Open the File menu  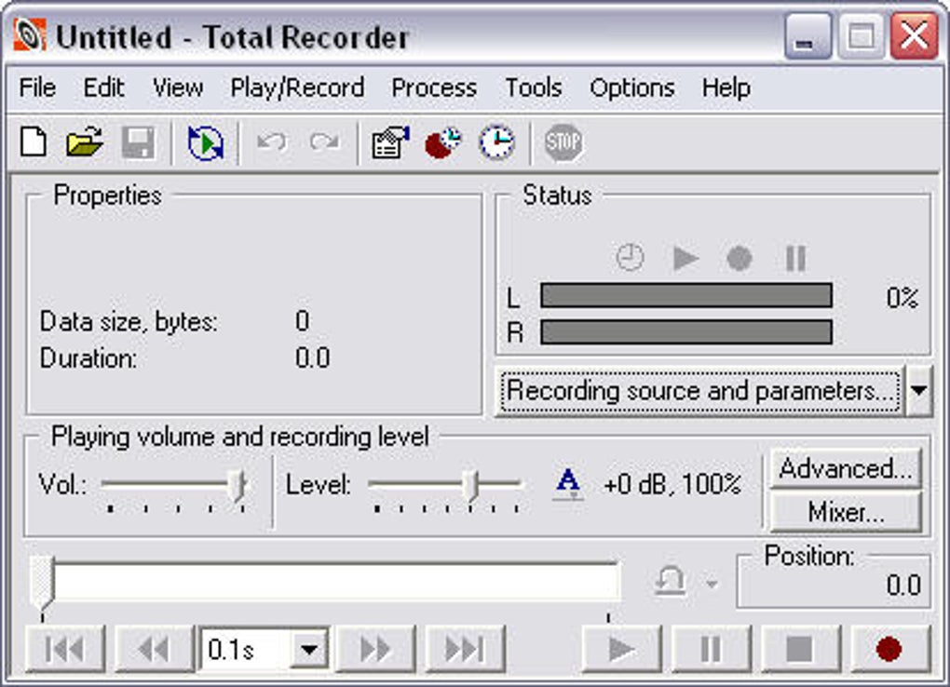click(37, 88)
